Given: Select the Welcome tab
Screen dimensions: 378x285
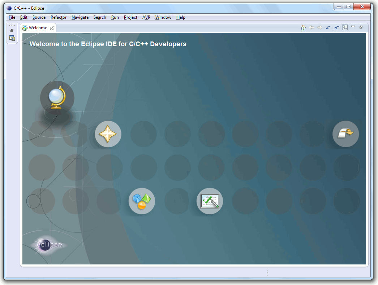Looking at the screenshot, I should pyautogui.click(x=38, y=28).
